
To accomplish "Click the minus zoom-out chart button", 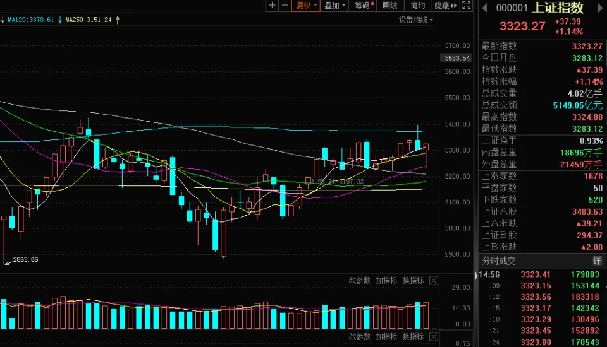I will coord(285,6).
